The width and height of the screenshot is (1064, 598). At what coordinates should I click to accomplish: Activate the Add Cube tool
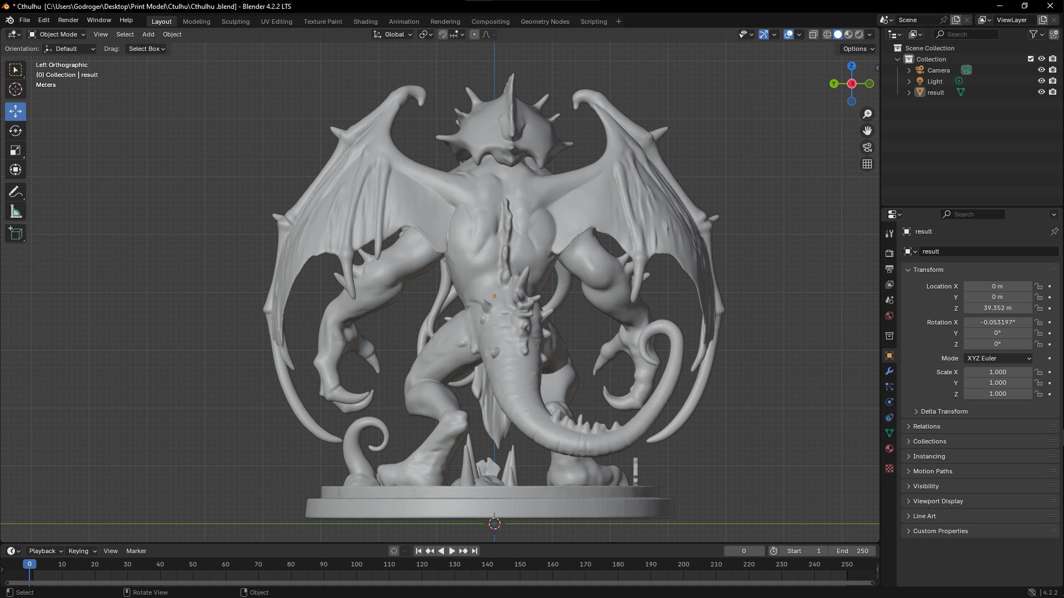16,234
